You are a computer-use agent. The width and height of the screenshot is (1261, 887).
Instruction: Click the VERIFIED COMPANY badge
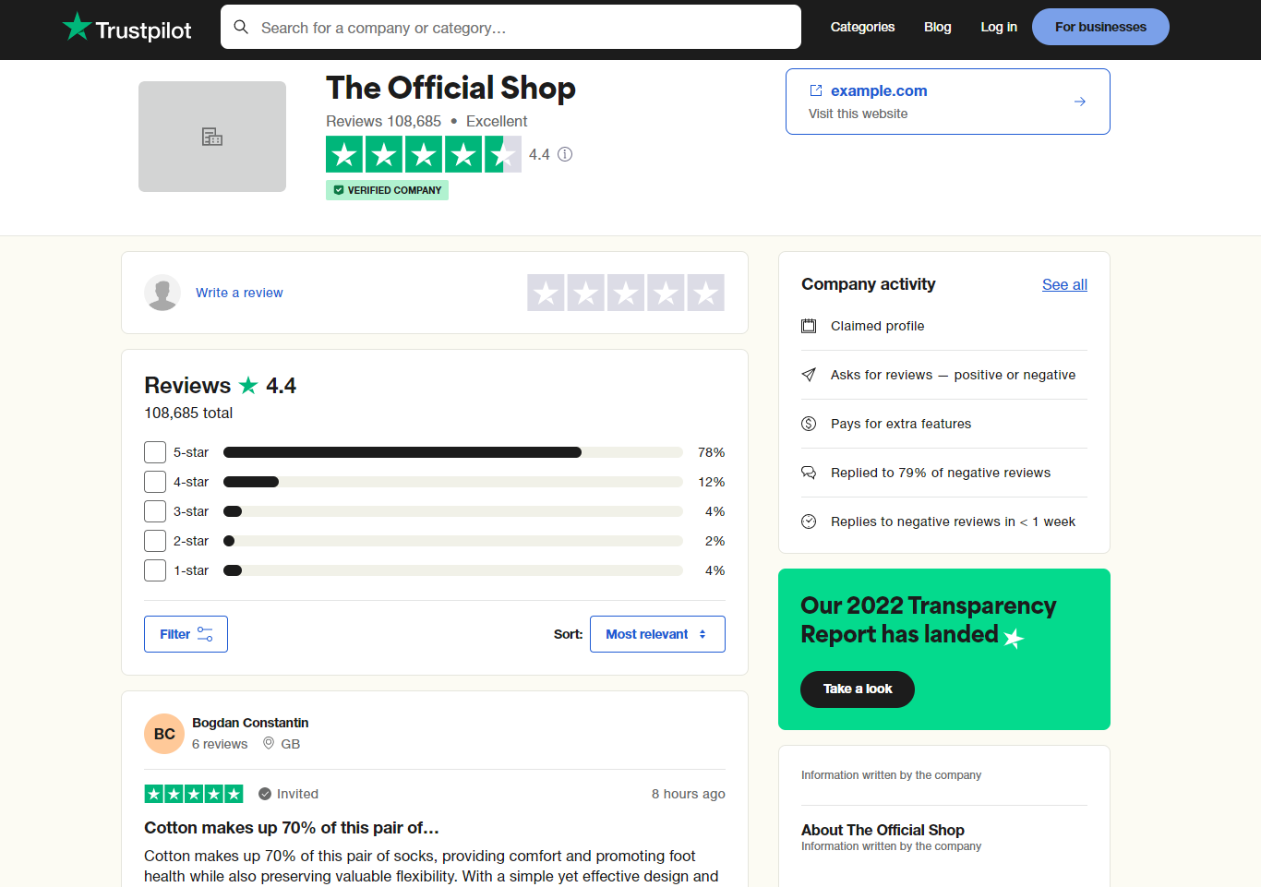click(387, 190)
